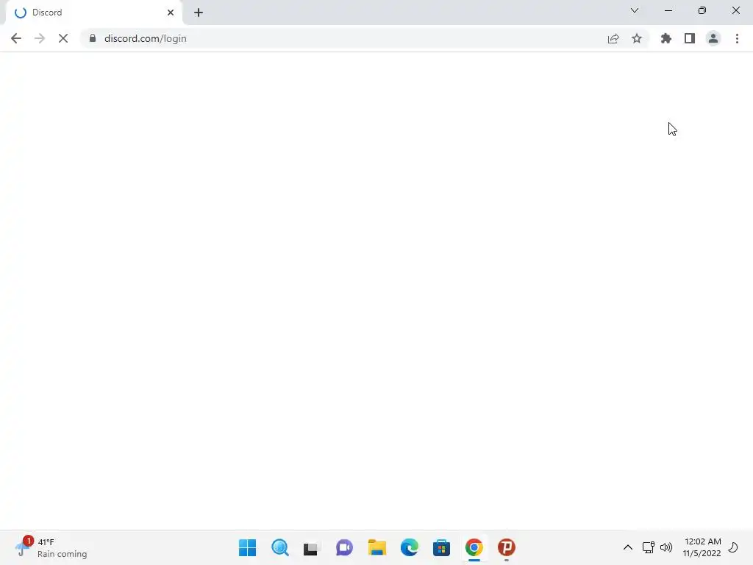Close the Discord tab

[171, 13]
